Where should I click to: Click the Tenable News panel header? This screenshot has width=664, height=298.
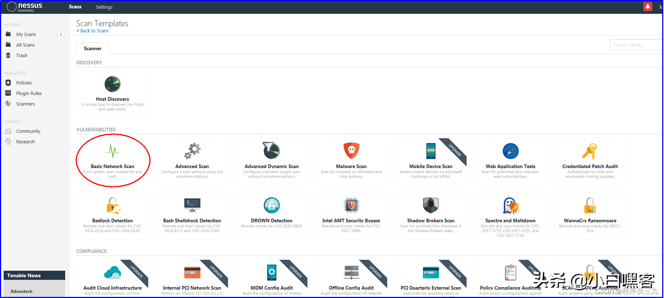click(x=34, y=275)
